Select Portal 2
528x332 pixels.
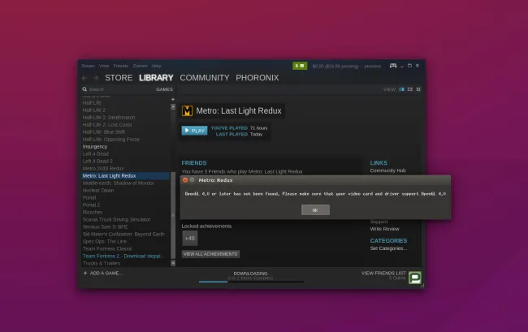[91, 205]
